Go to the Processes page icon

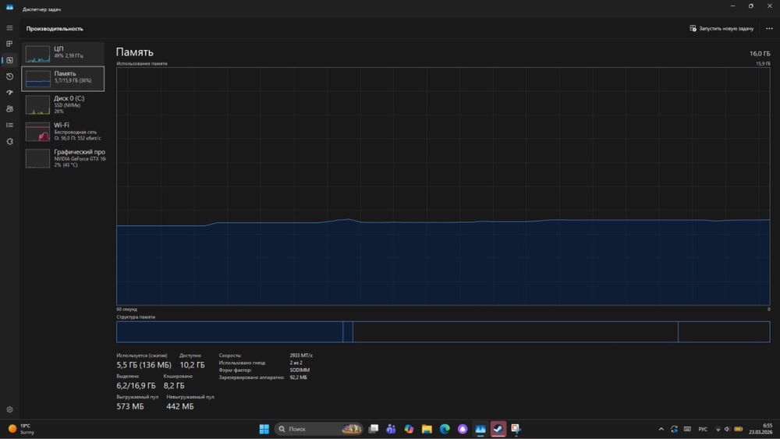[x=9, y=44]
